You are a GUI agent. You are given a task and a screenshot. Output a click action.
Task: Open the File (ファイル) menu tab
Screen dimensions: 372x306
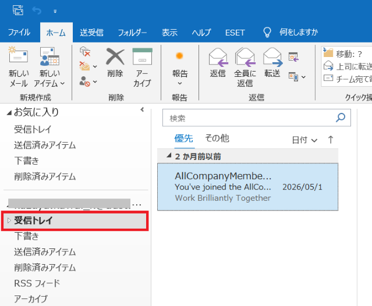point(19,33)
